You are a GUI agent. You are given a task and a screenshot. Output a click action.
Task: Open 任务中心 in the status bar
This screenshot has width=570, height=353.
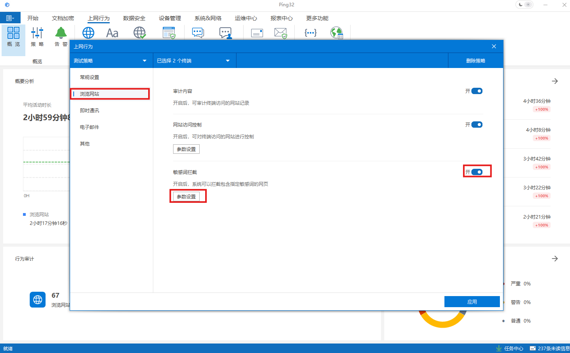(513, 348)
